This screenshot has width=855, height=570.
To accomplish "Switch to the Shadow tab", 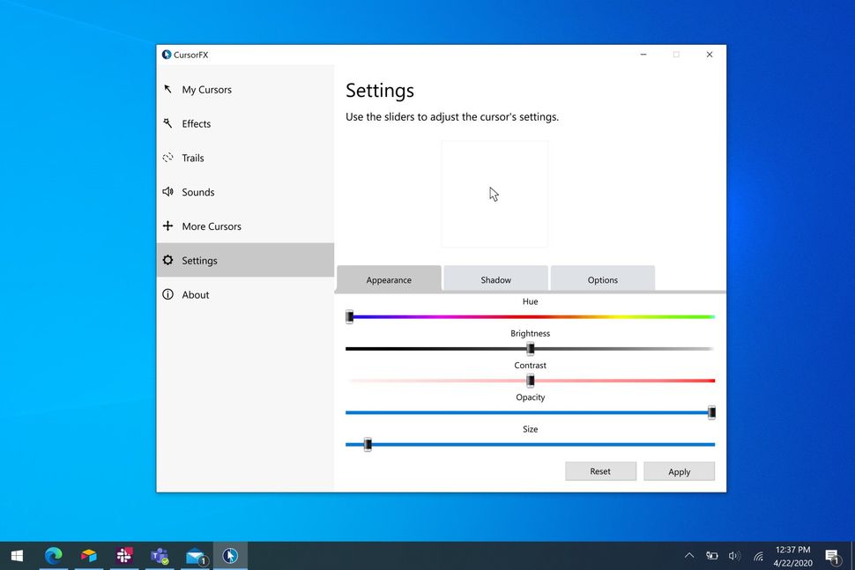I will 495,278.
